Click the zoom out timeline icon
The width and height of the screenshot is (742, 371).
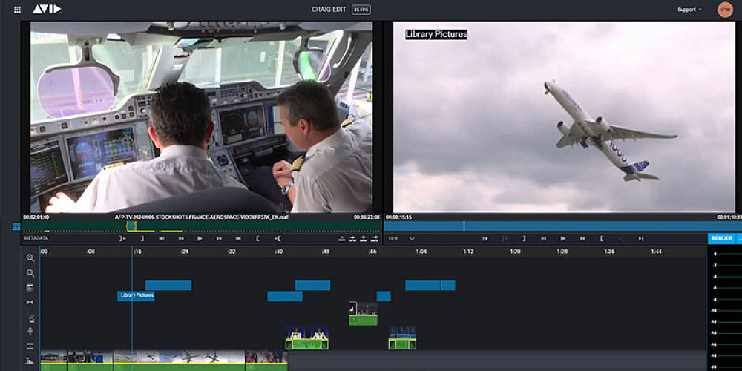coord(30,272)
